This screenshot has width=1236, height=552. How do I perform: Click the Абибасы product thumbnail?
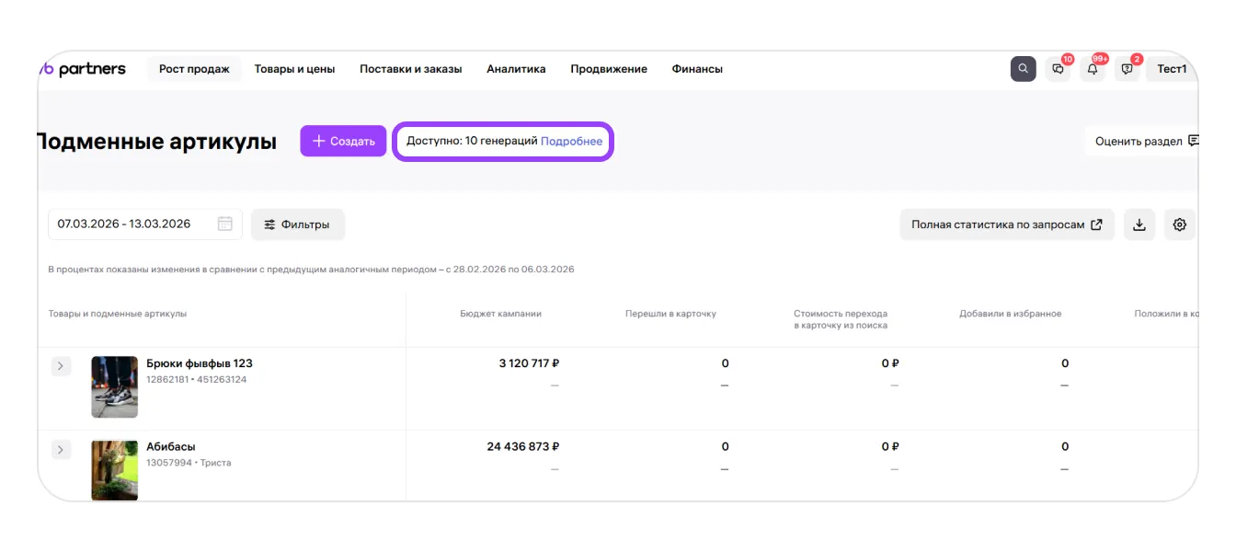114,470
